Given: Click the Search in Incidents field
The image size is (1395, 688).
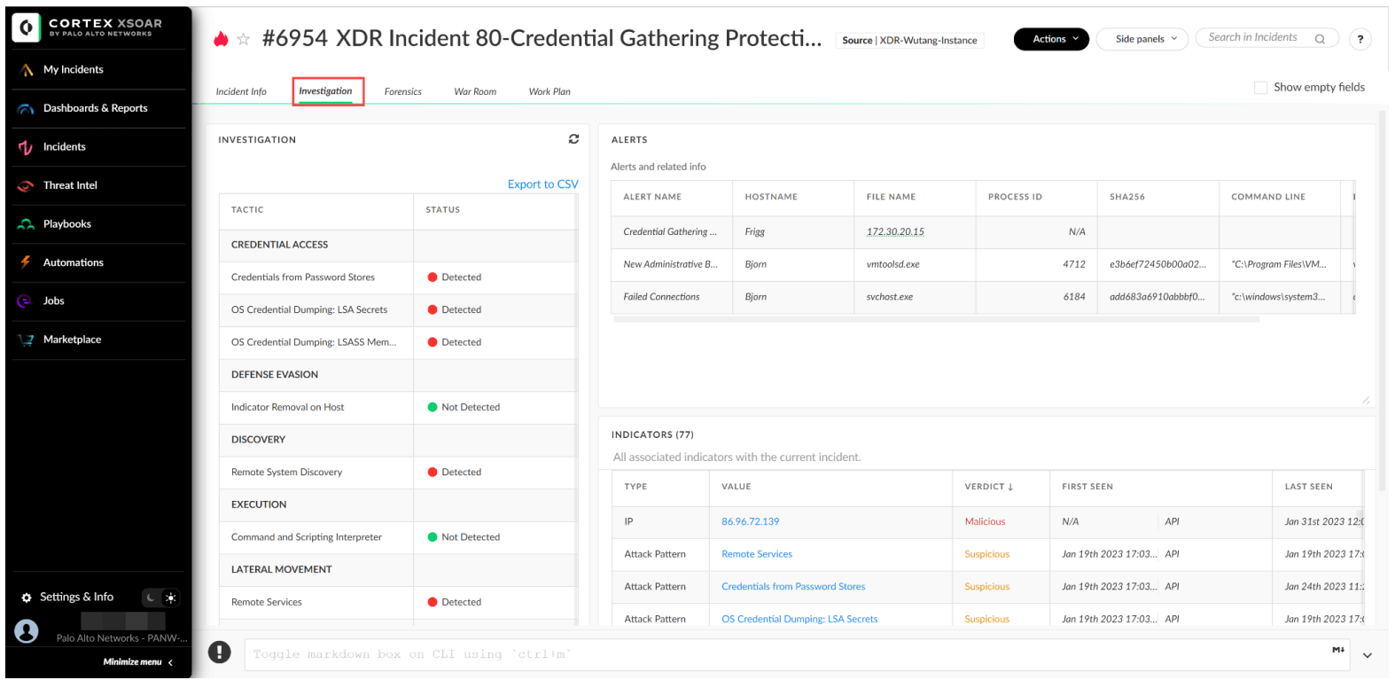Looking at the screenshot, I should (1253, 37).
